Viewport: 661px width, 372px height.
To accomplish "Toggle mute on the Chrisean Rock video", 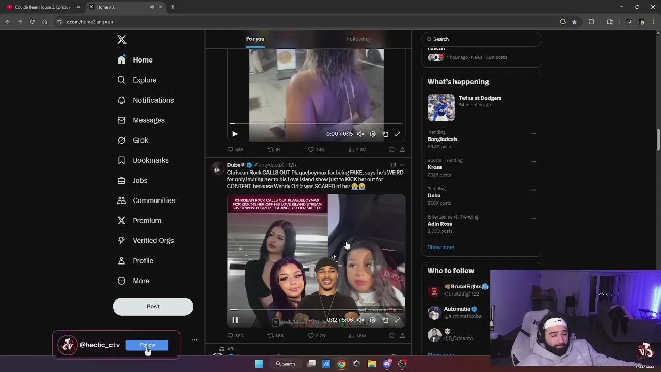I will 360,320.
